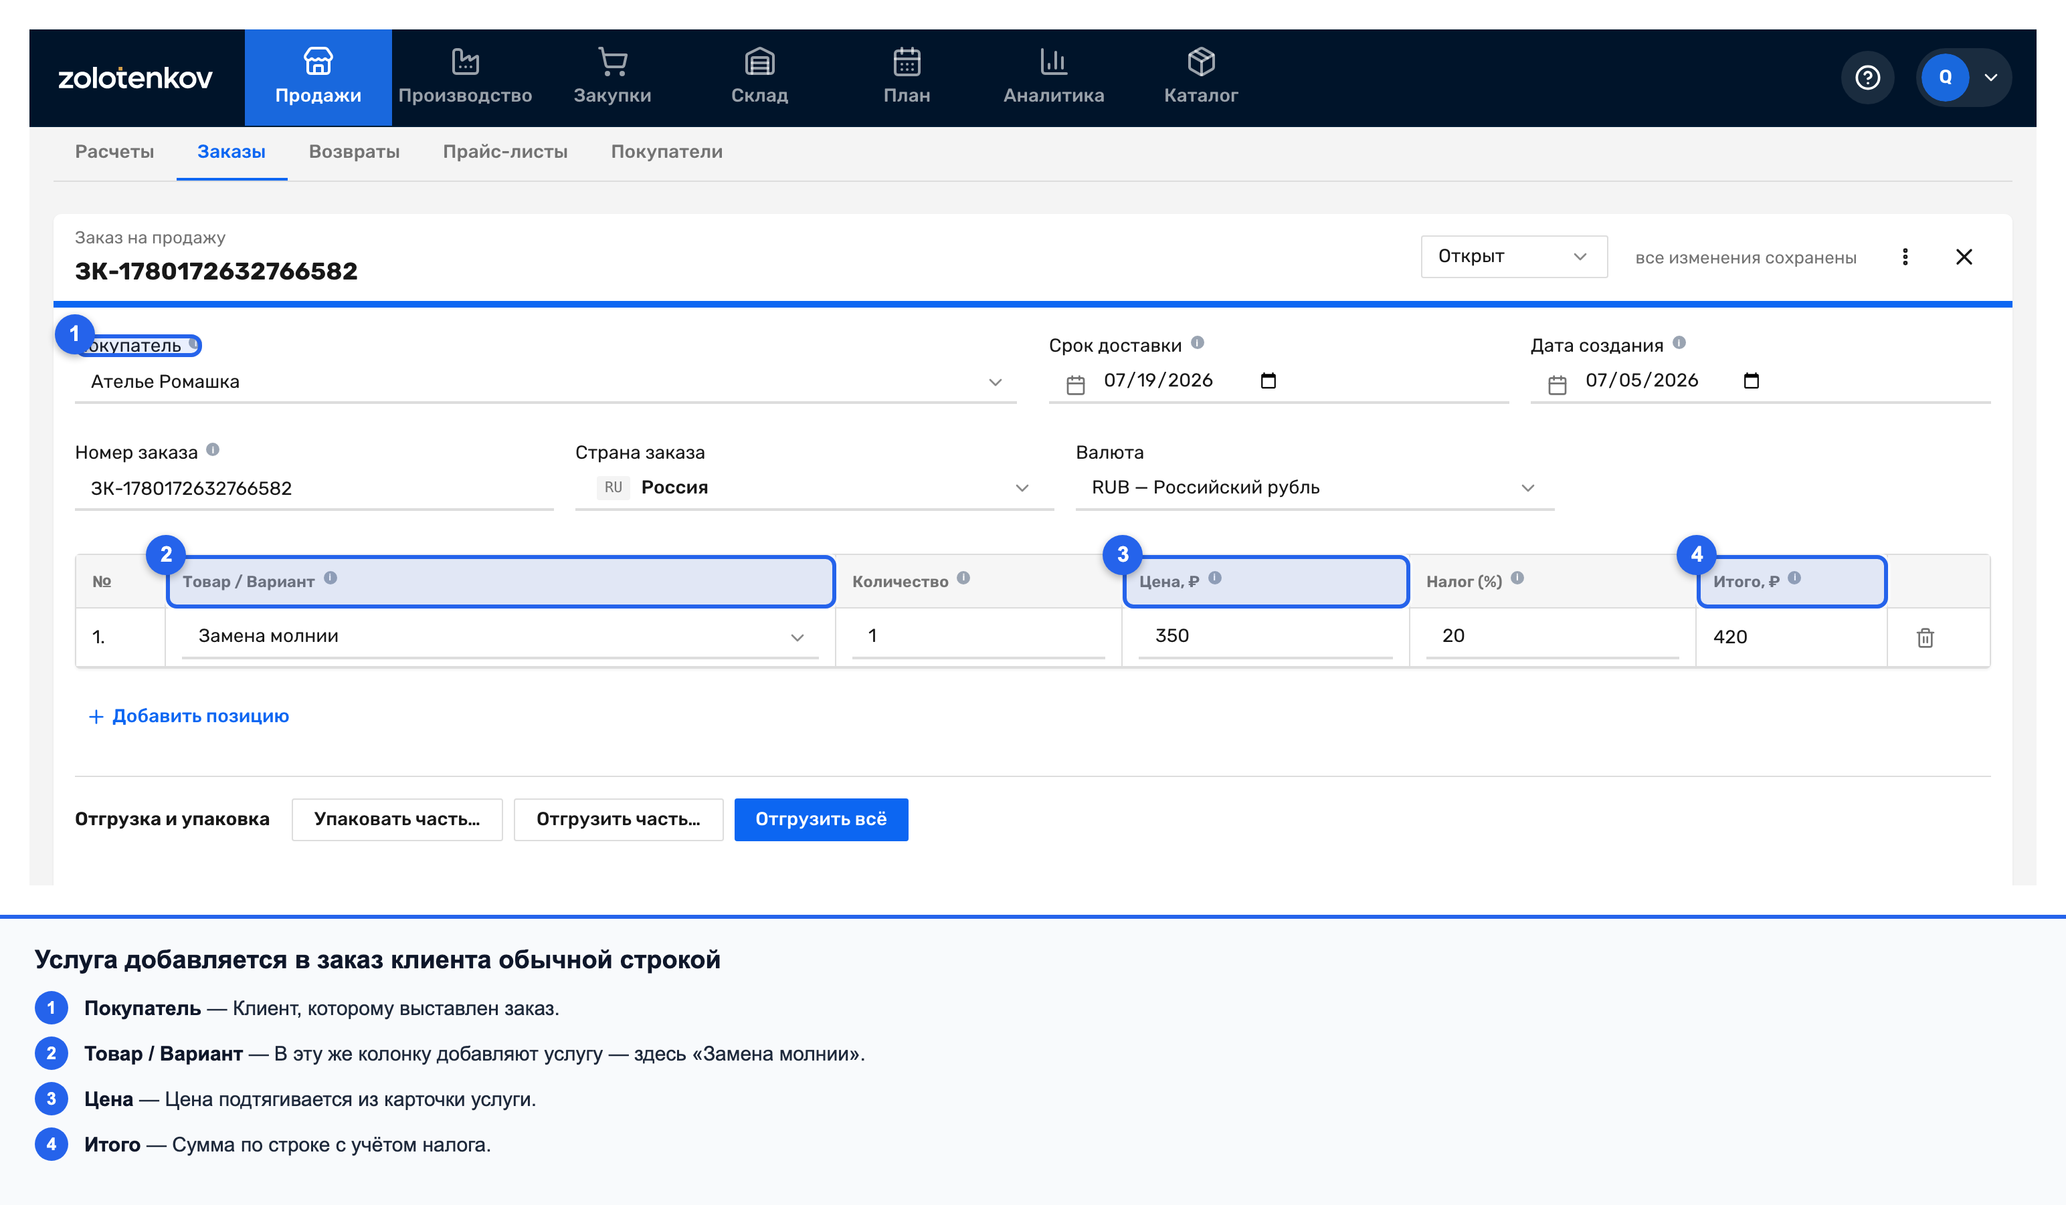Click the price field showing 350
Screen dimensions: 2066x1205
pos(1265,637)
